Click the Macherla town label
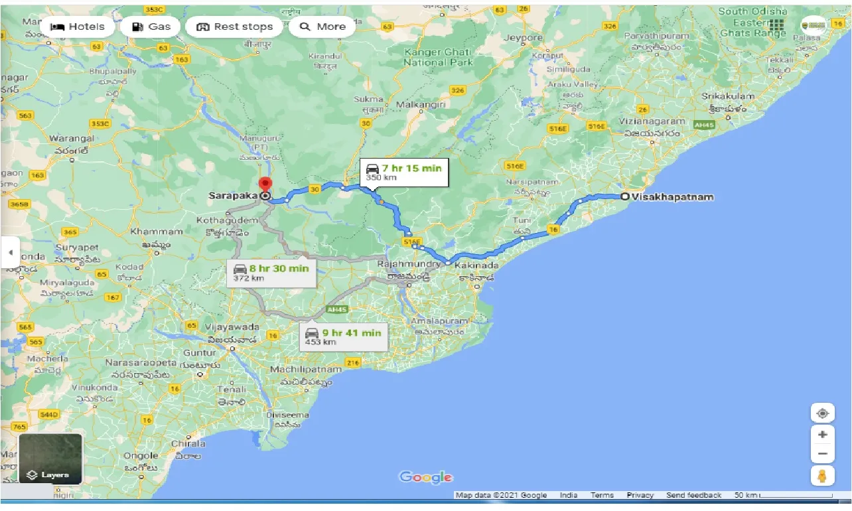 click(48, 358)
